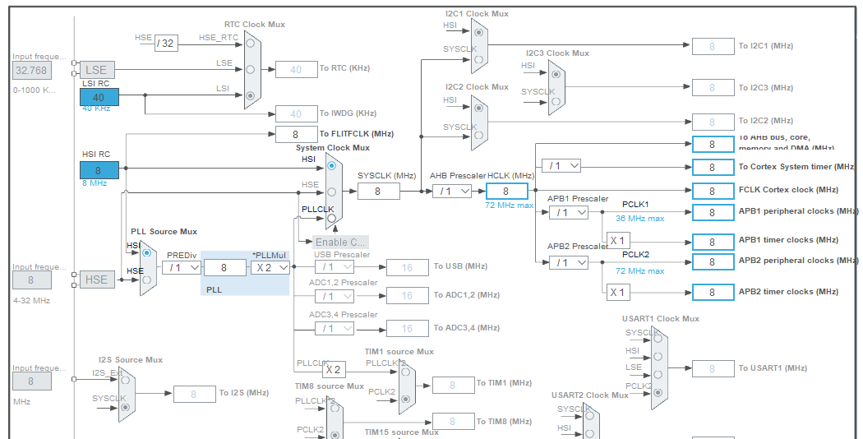Click the blue LSI RC 40 block
The height and width of the screenshot is (439, 863).
pyautogui.click(x=99, y=96)
